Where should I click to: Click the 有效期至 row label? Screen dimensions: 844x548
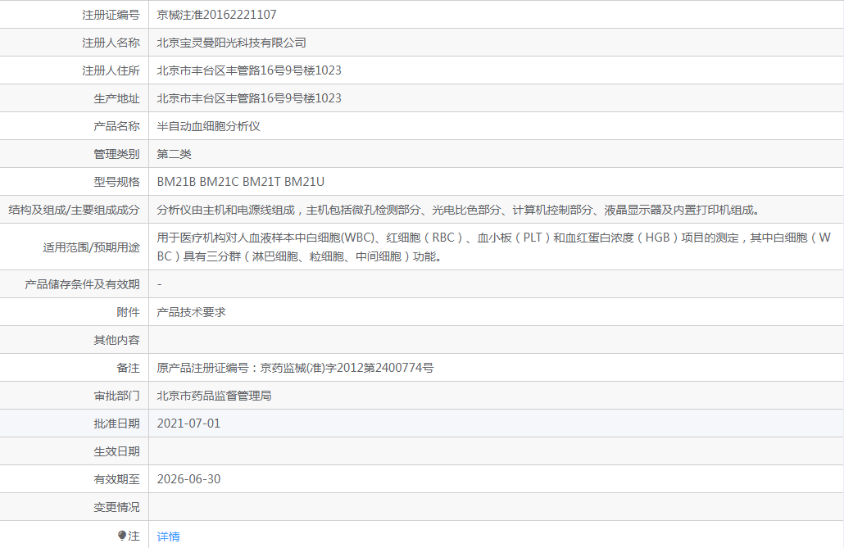117,479
